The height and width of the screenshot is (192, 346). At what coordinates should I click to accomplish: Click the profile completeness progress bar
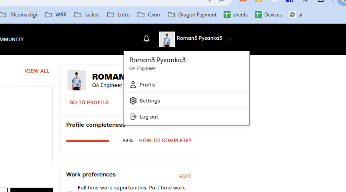pyautogui.click(x=92, y=141)
